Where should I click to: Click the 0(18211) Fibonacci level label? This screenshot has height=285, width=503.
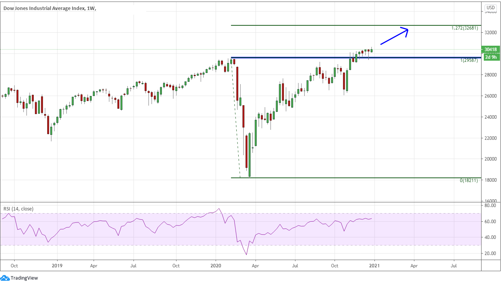(x=468, y=181)
